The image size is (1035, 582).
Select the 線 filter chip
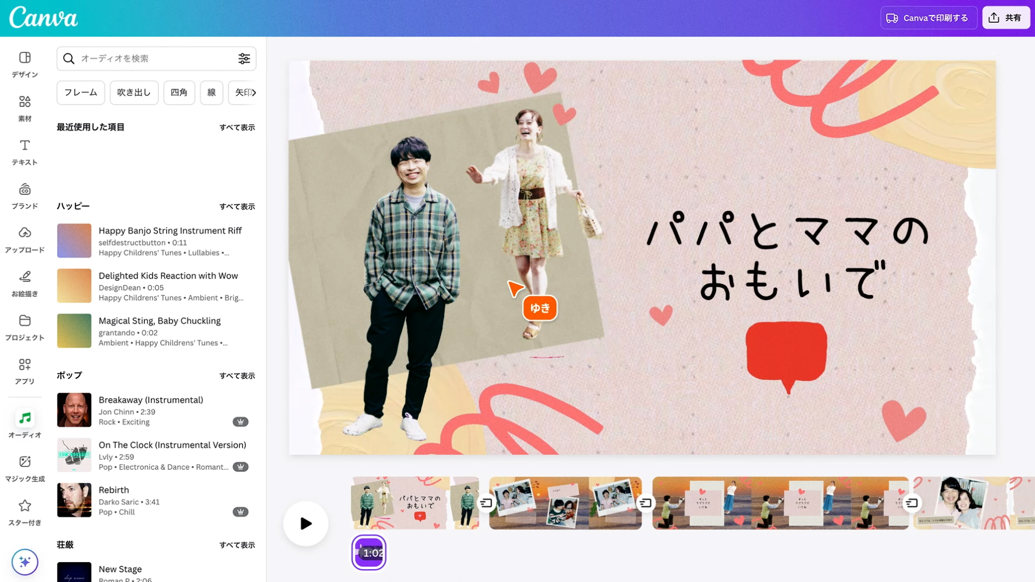(211, 93)
